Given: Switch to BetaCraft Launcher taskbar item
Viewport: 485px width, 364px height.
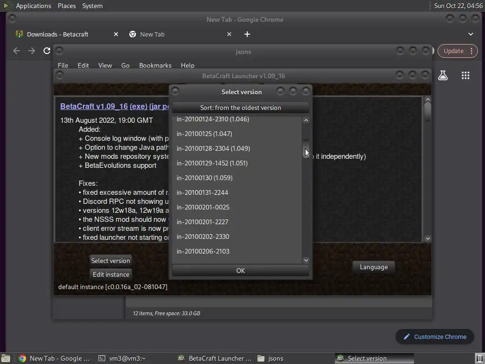Looking at the screenshot, I should (215, 358).
